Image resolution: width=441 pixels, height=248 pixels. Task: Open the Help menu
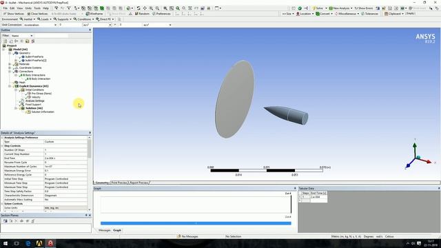pos(45,8)
